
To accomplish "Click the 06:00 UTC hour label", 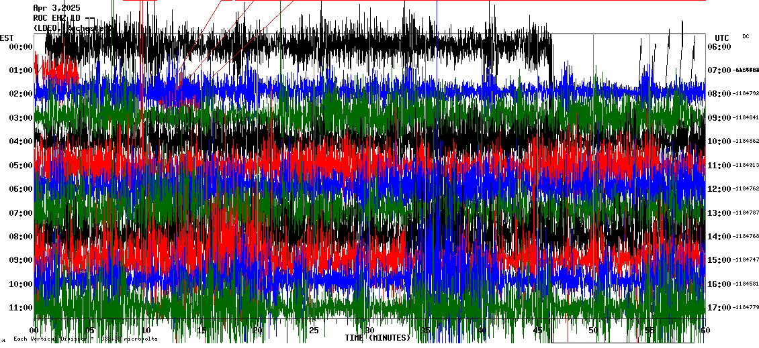I will (719, 47).
